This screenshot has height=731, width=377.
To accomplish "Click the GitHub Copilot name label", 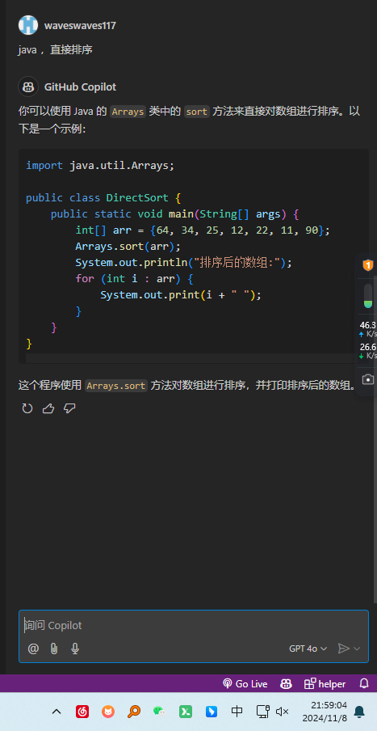I will pyautogui.click(x=80, y=87).
